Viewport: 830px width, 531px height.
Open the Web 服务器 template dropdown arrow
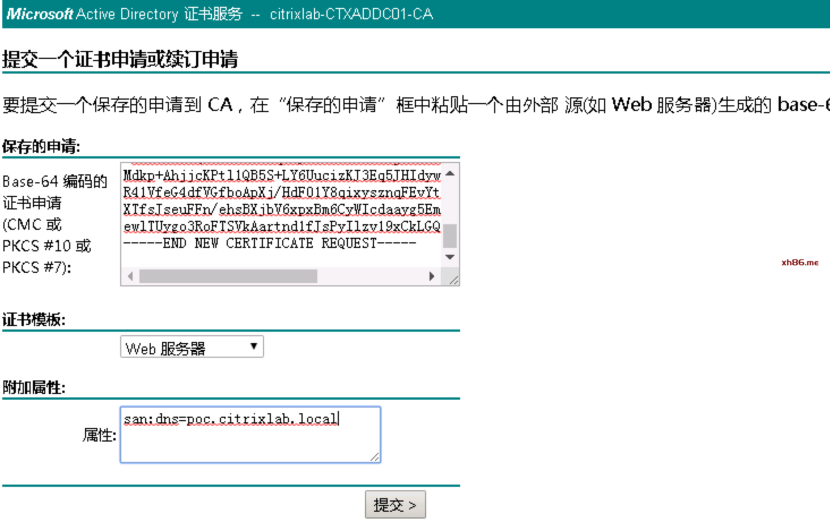254,346
